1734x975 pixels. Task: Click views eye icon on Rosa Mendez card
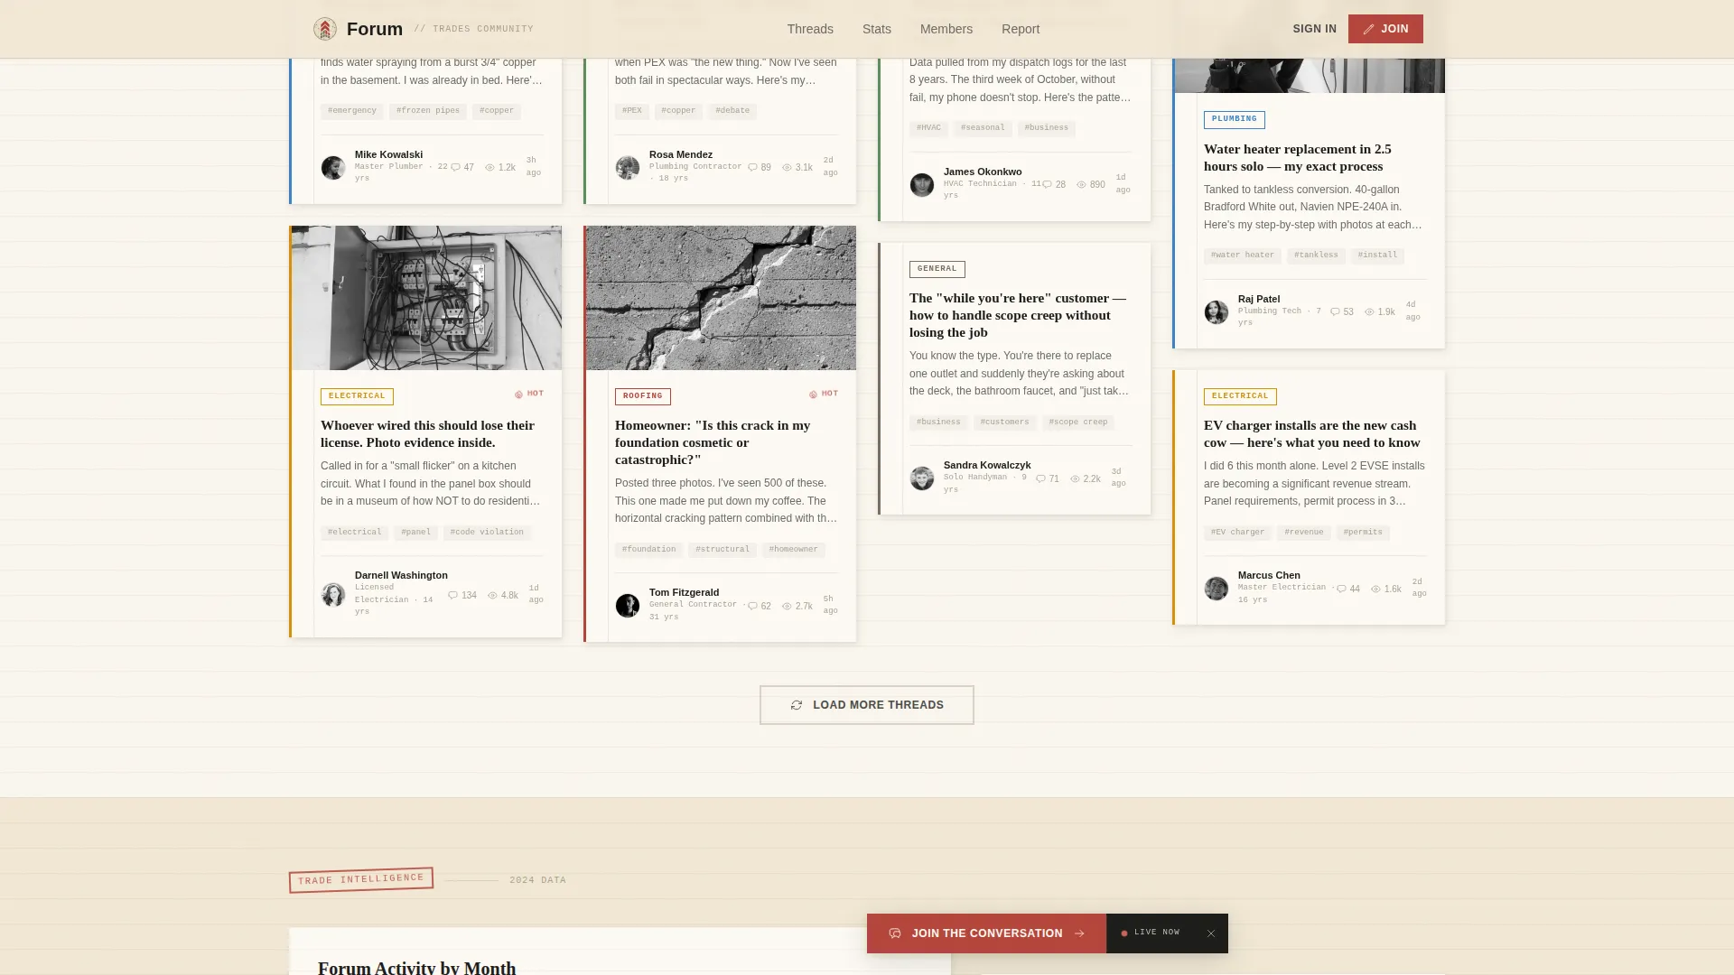[x=787, y=167]
